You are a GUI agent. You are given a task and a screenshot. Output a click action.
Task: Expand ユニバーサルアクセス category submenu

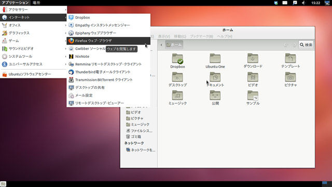[x=33, y=64]
